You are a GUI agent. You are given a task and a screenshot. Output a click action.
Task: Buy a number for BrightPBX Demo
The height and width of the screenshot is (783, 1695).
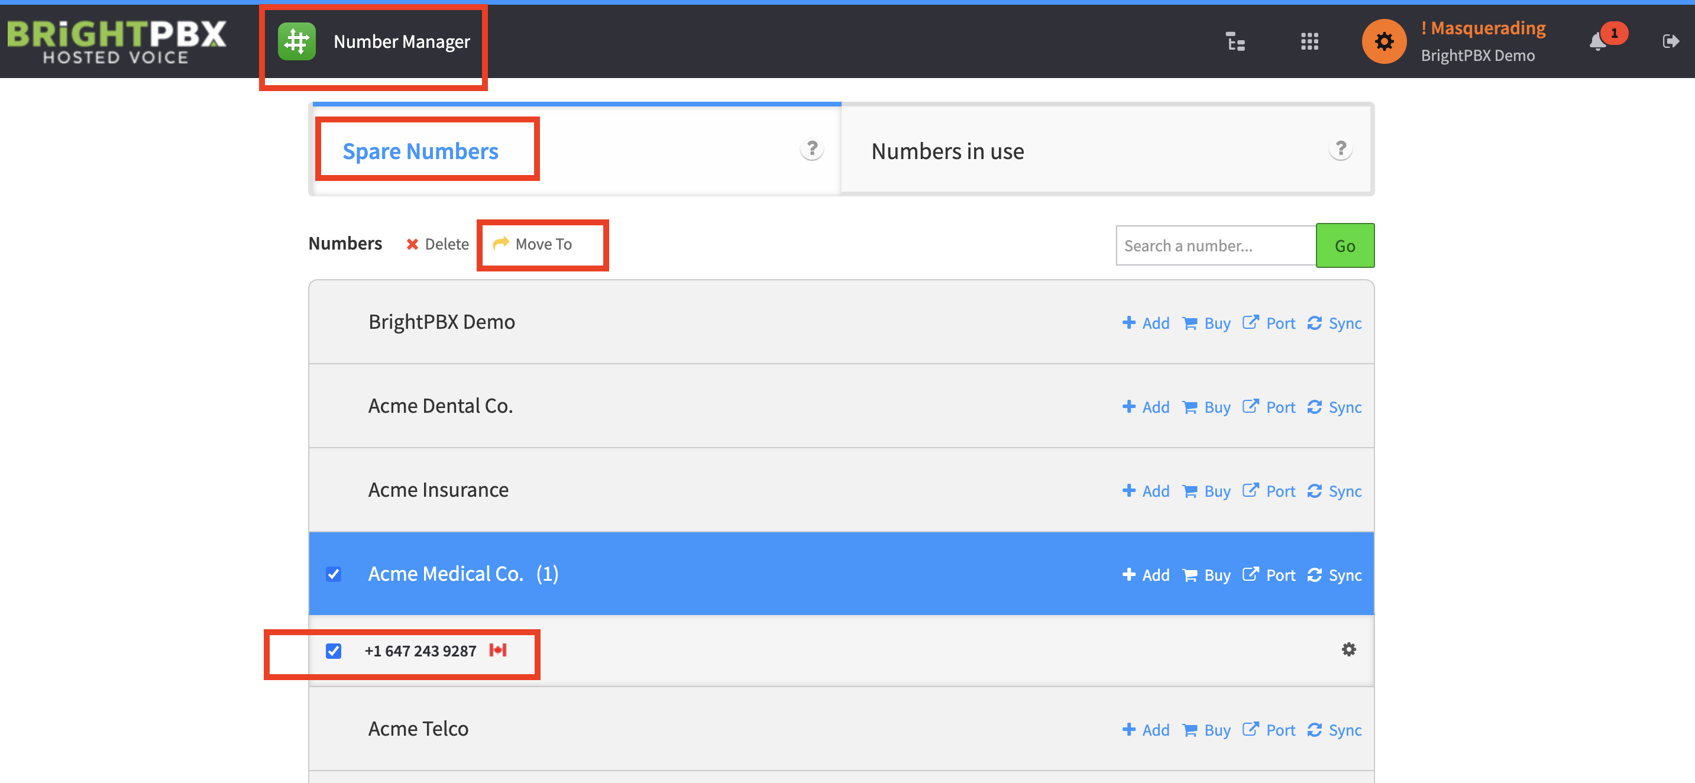click(x=1206, y=323)
